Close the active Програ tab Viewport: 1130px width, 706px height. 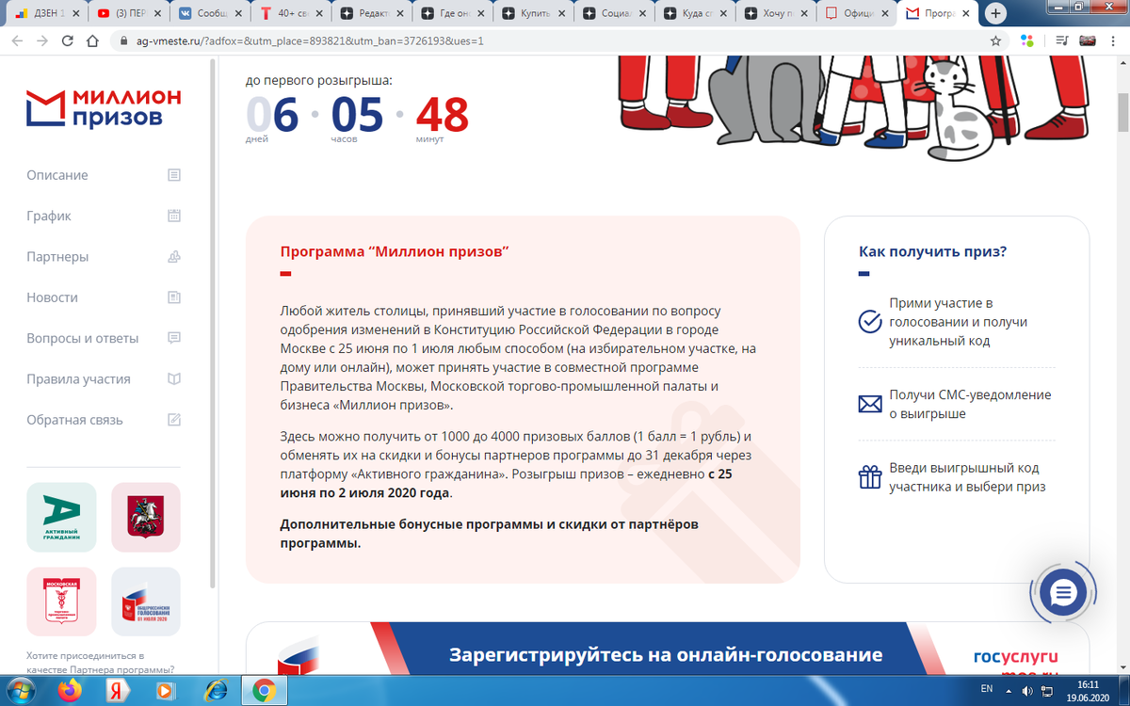coord(967,14)
